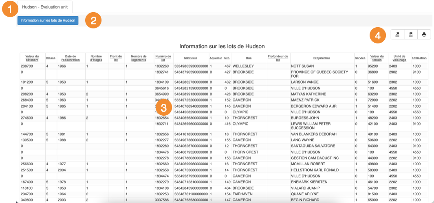This screenshot has height=203, width=434.
Task: Click the Utilisation column header
Action: (x=419, y=58)
